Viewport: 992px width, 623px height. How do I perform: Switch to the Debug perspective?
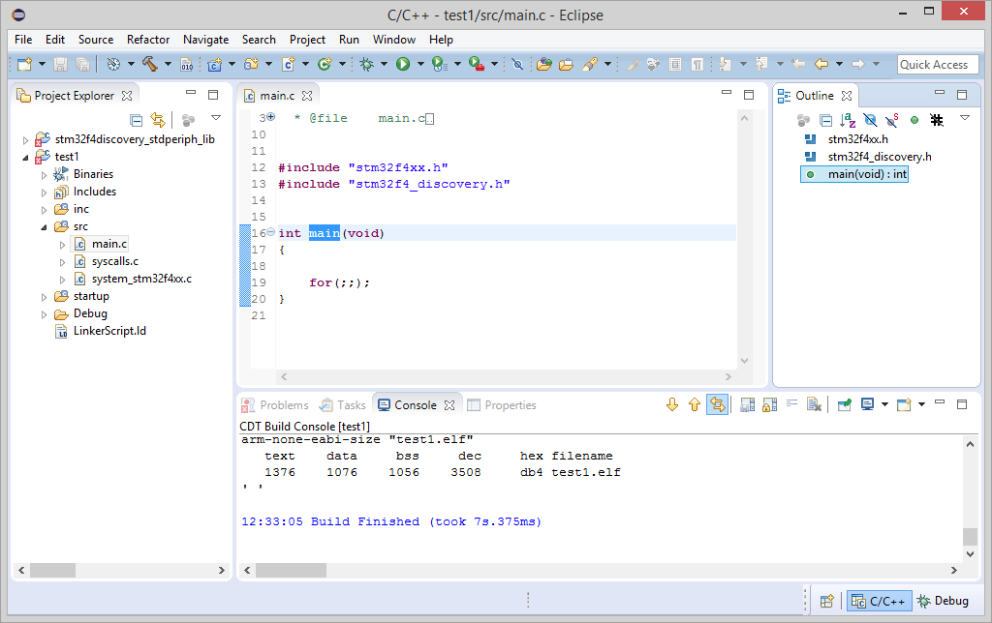pyautogui.click(x=942, y=601)
